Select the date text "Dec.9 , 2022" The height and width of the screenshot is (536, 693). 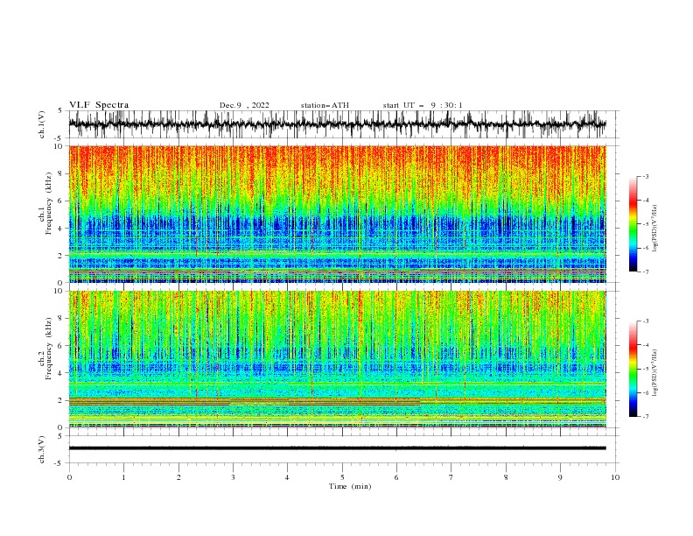pyautogui.click(x=244, y=105)
